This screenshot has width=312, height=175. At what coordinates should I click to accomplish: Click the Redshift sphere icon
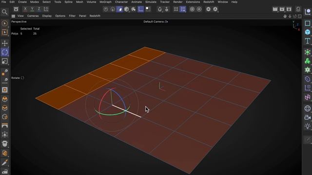pyautogui.click(x=298, y=9)
